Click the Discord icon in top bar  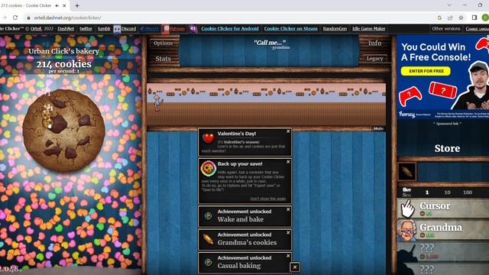(117, 29)
